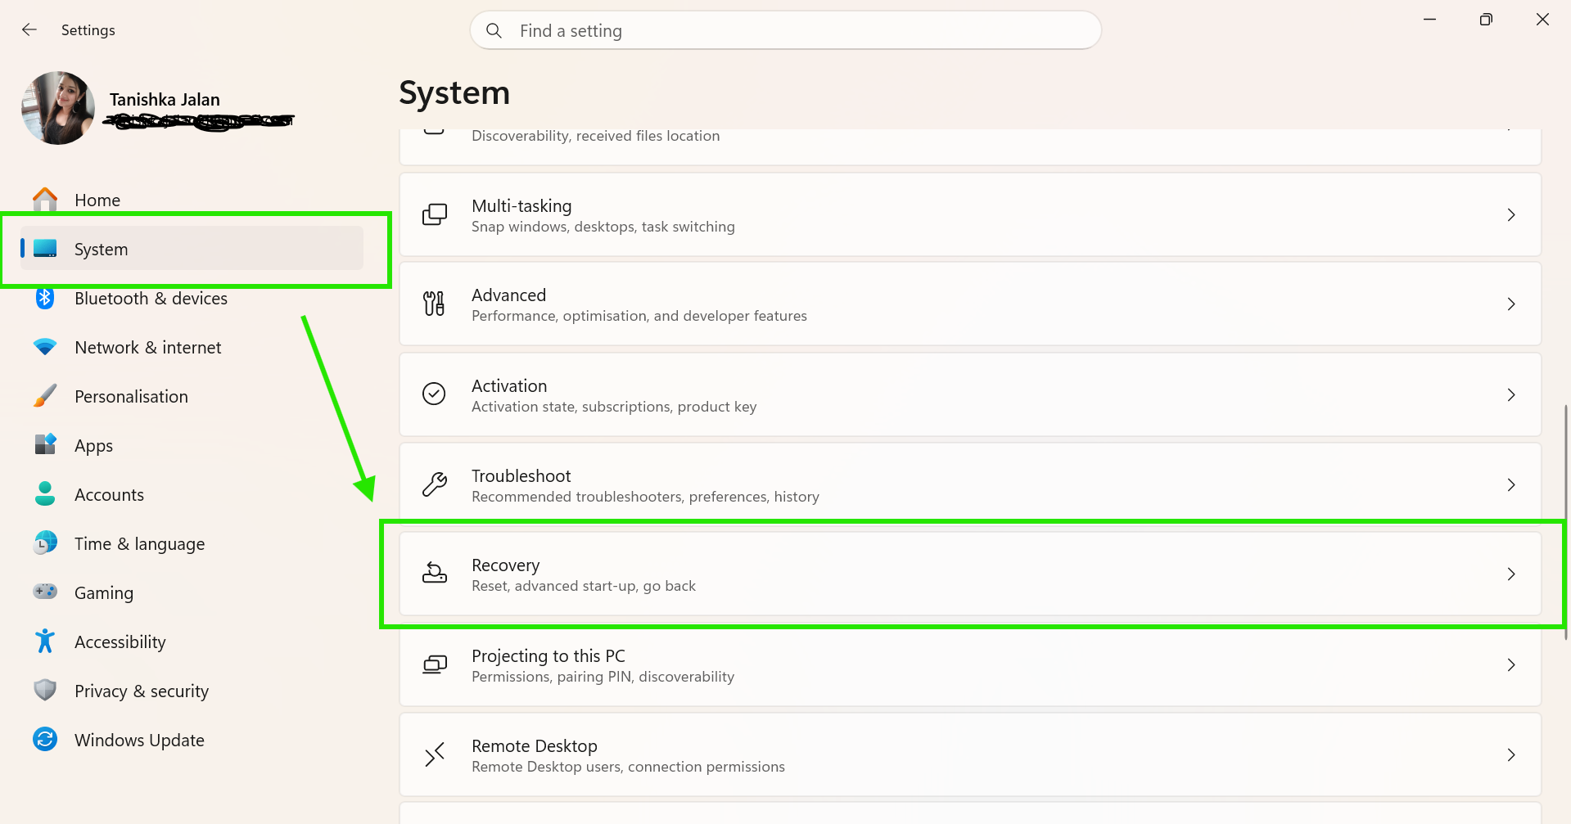
Task: Open Network & internet section
Action: point(147,347)
